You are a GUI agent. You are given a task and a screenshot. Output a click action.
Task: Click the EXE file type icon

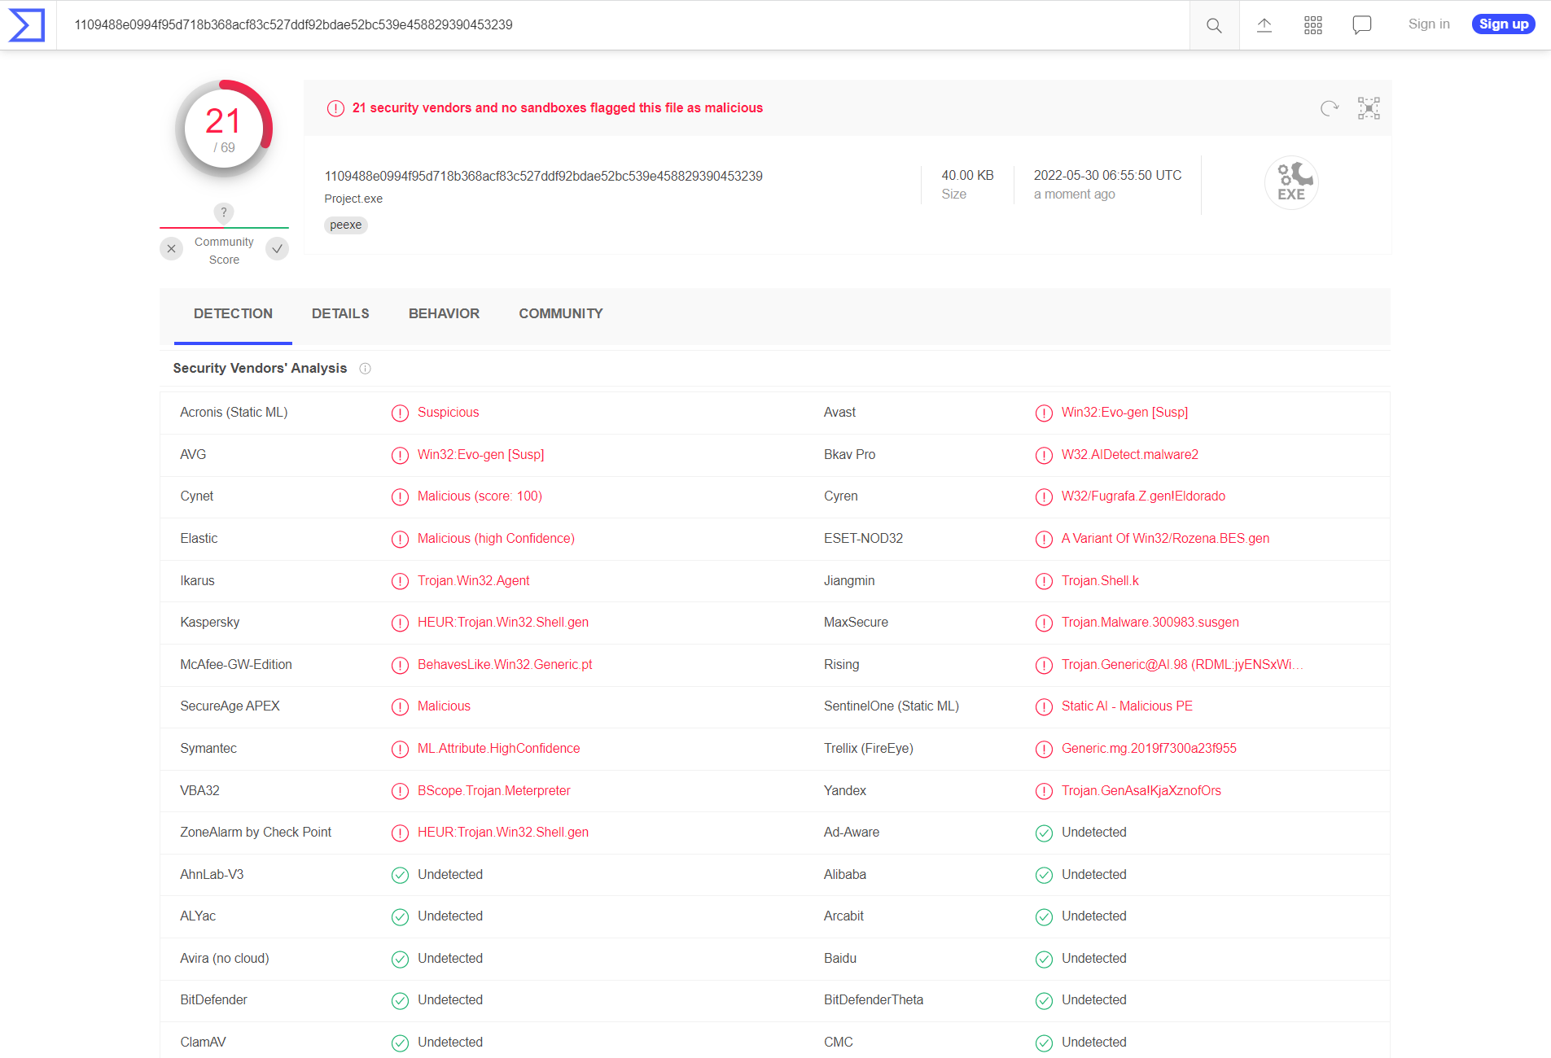[x=1290, y=183]
